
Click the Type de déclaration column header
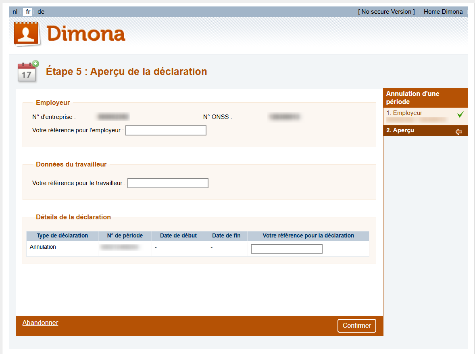62,235
